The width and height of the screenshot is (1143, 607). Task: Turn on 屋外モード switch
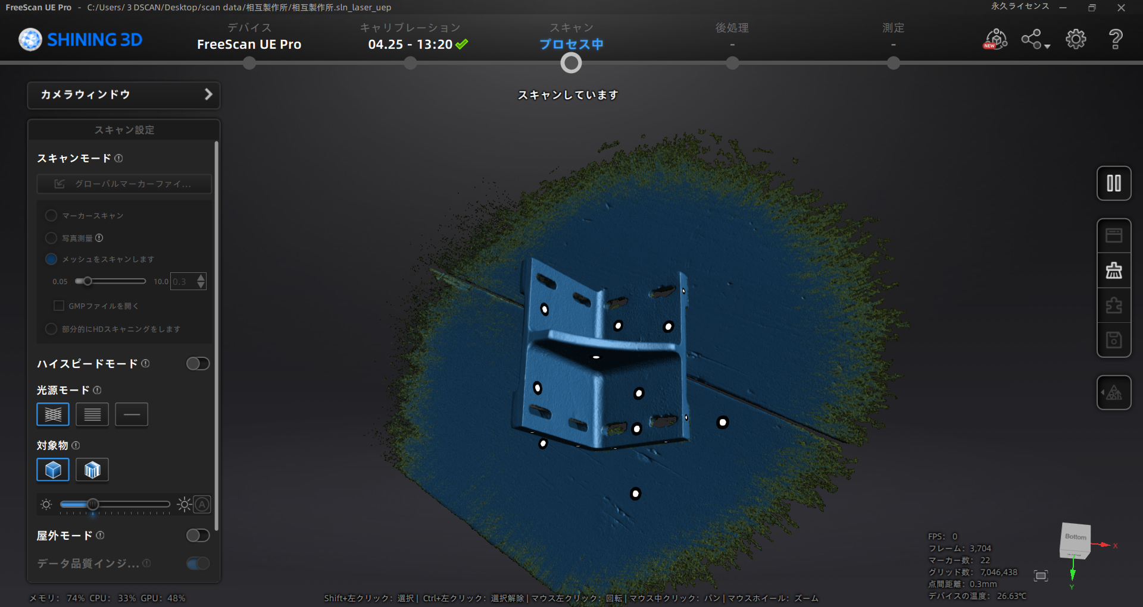point(198,535)
